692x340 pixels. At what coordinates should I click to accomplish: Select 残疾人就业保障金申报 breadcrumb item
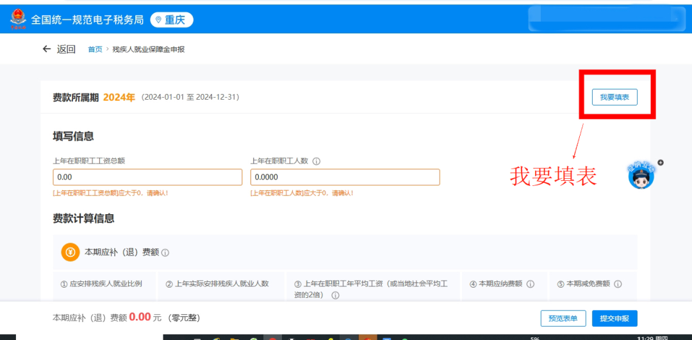148,49
